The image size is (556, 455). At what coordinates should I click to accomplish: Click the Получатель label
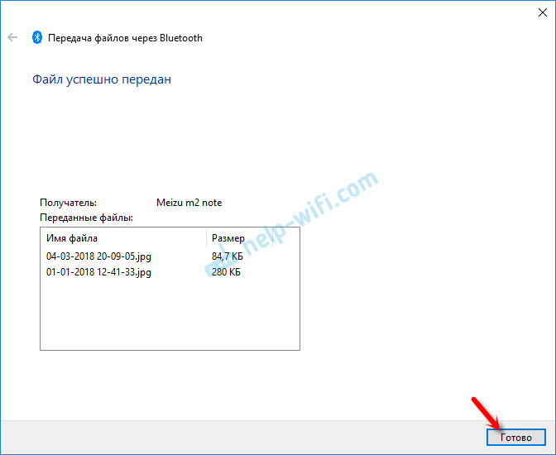point(68,203)
